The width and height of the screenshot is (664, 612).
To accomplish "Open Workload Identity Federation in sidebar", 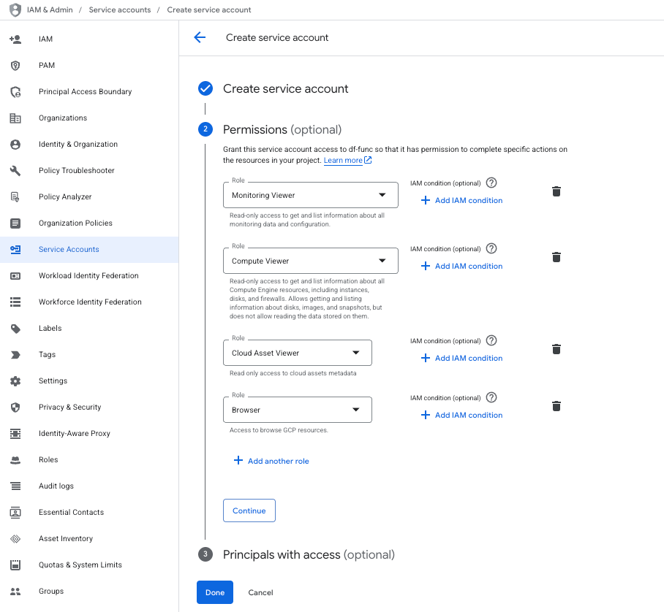I will [x=88, y=276].
